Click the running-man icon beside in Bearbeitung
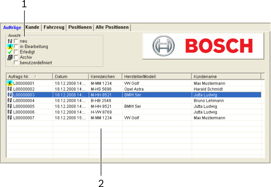271x187 pixels. pyautogui.click(x=10, y=46)
